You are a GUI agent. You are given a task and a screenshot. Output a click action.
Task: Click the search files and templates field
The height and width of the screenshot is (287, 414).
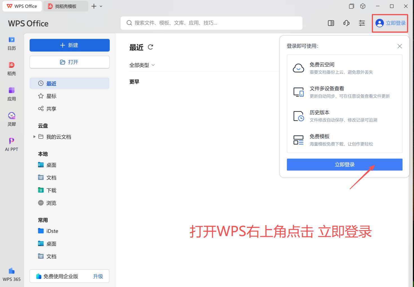[x=211, y=23]
